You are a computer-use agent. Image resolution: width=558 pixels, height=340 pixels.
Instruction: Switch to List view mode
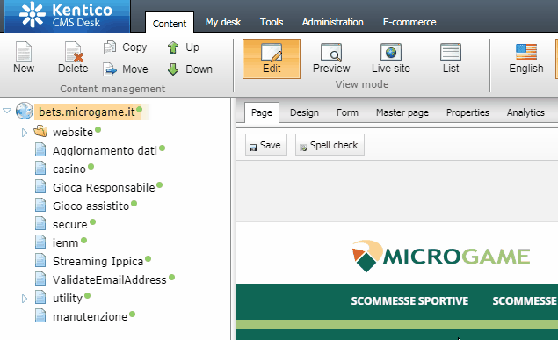click(x=451, y=59)
